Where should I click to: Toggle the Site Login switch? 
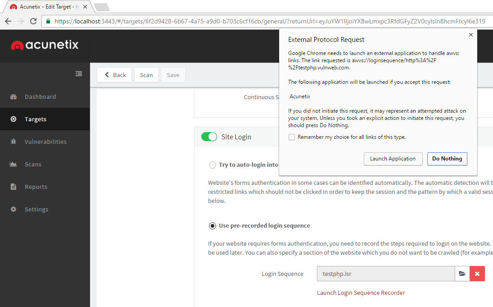pos(209,137)
